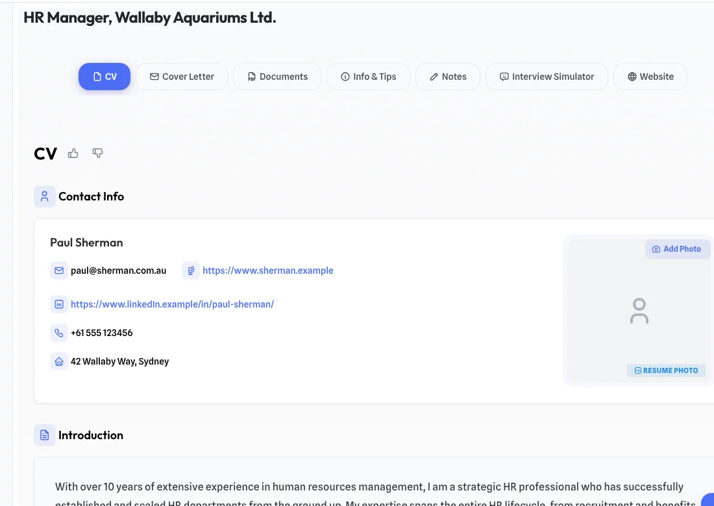The height and width of the screenshot is (506, 714).
Task: Click the Introduction document icon
Action: 45,435
